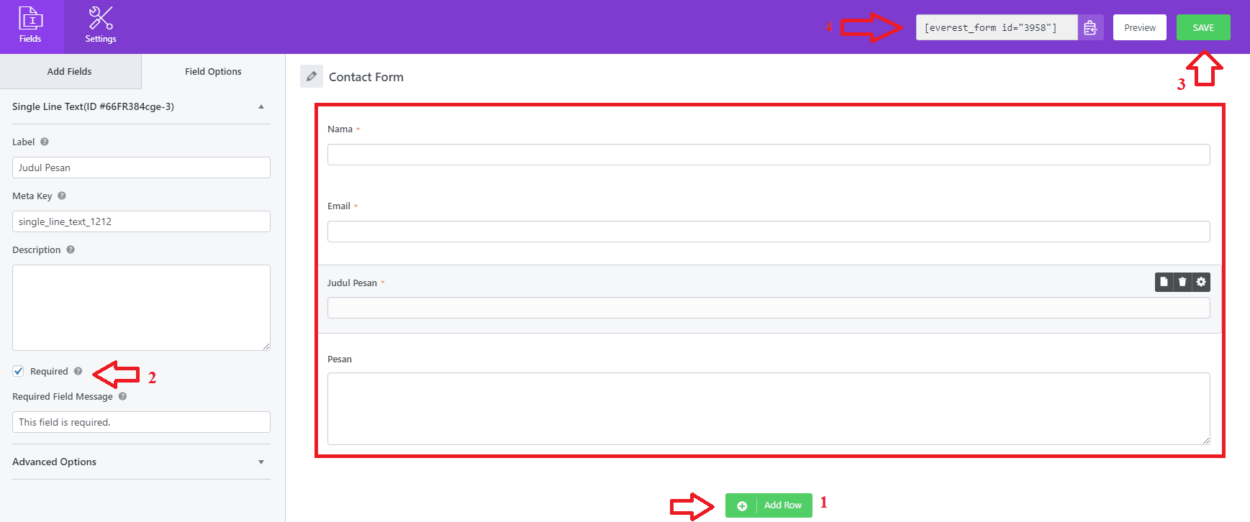The width and height of the screenshot is (1250, 522).
Task: Click the Judul Pesan form input
Action: click(769, 308)
